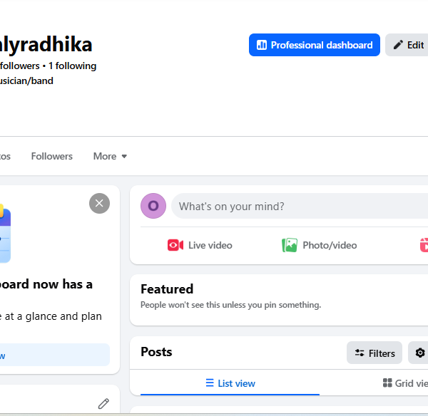The image size is (428, 416).
Task: Click the Filters sliders icon
Action: pyautogui.click(x=360, y=353)
